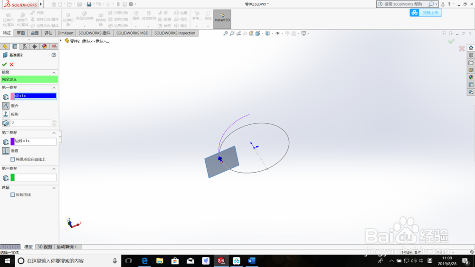Open the ConfigurationManager tab icon
Screen dimensions: 475x267
point(25,46)
